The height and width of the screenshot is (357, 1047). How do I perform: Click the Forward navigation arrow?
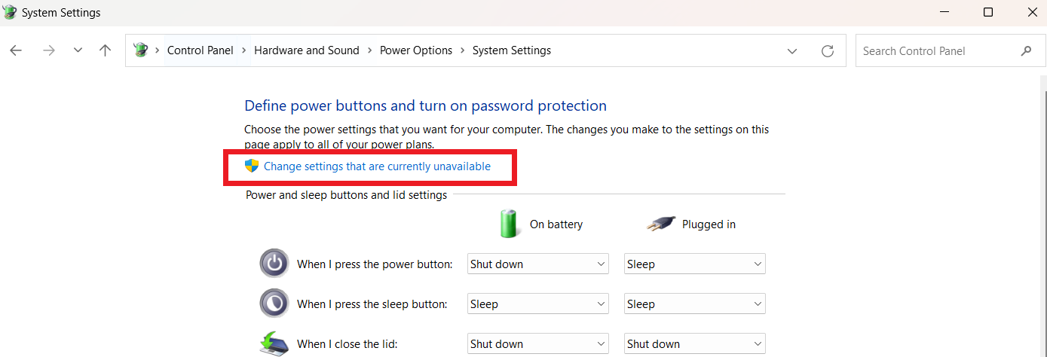[x=49, y=50]
